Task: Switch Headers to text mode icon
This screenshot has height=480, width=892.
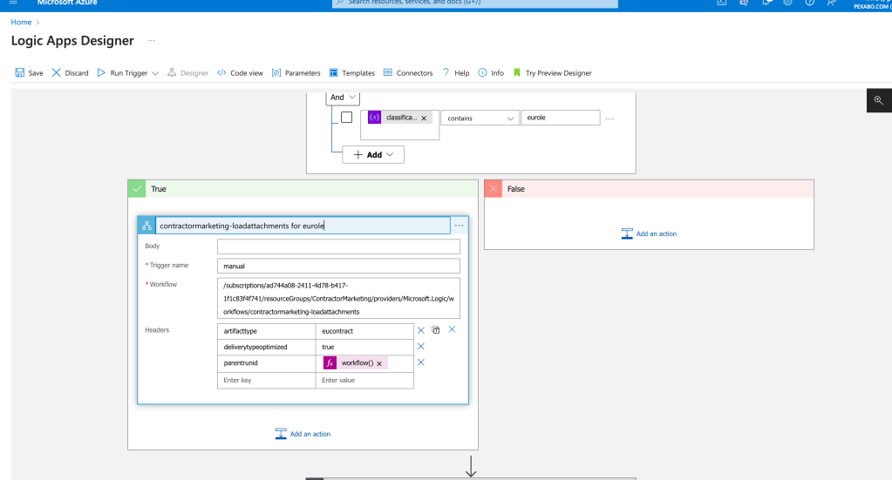Action: click(436, 330)
